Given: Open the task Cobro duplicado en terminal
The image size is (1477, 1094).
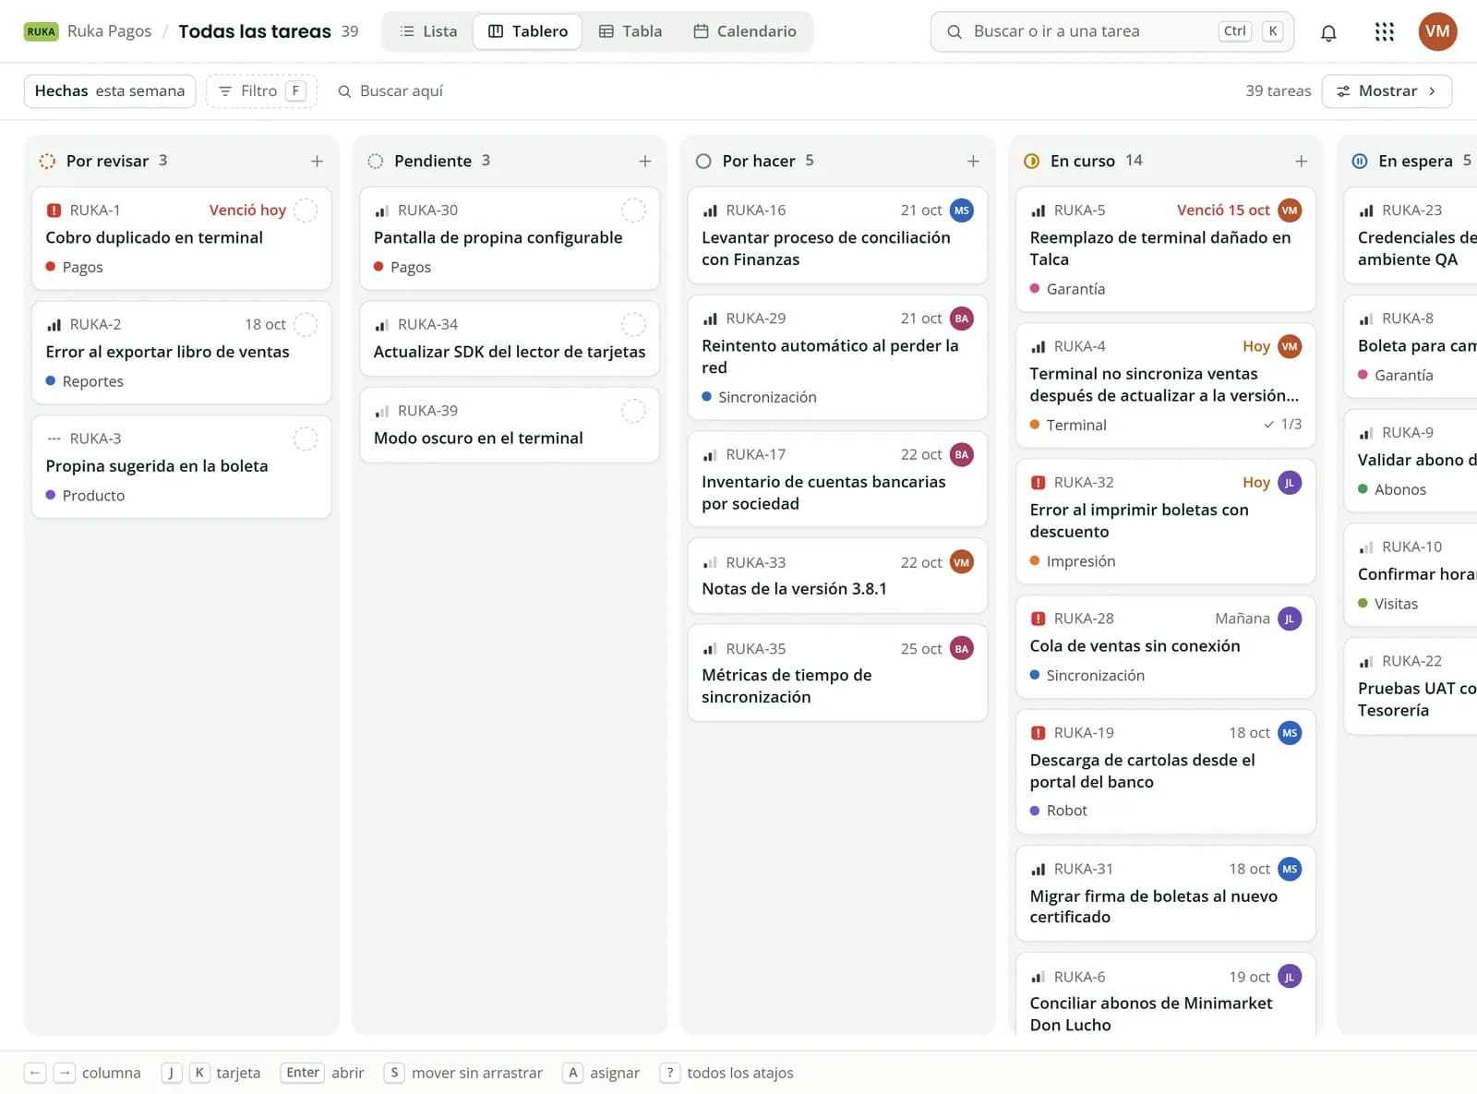Looking at the screenshot, I should coord(182,238).
